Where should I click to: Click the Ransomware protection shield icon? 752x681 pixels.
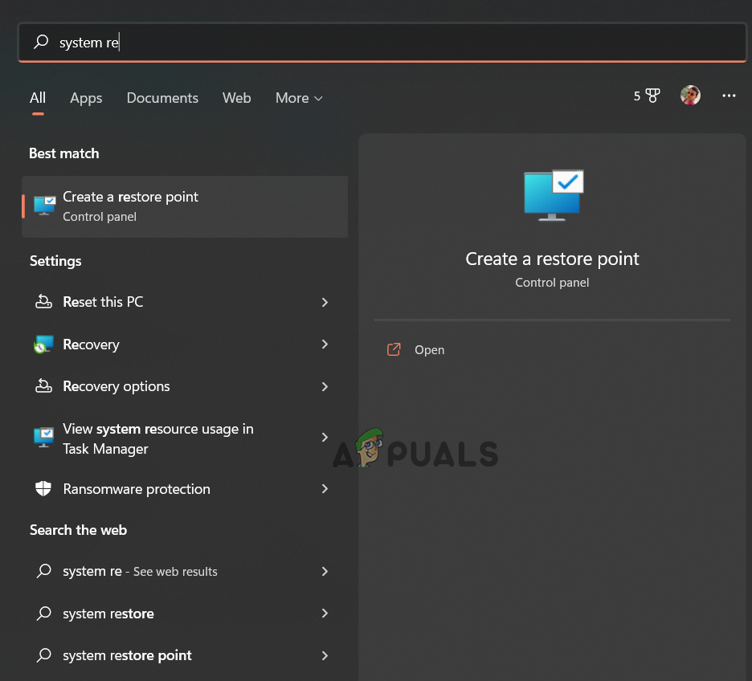[43, 489]
